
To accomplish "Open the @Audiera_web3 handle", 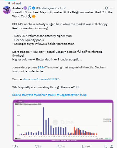I will tap(47, 8).
